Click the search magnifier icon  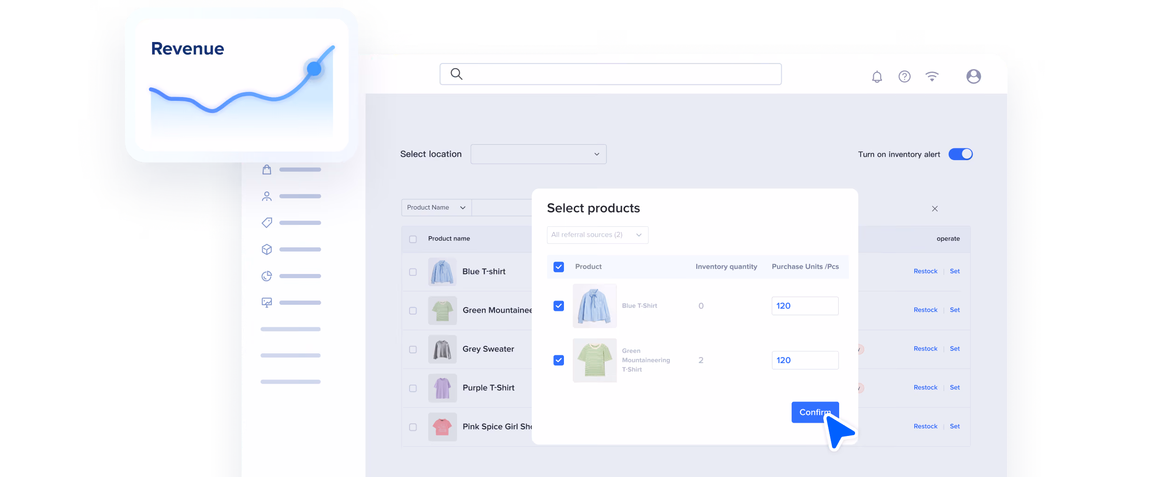pyautogui.click(x=456, y=74)
